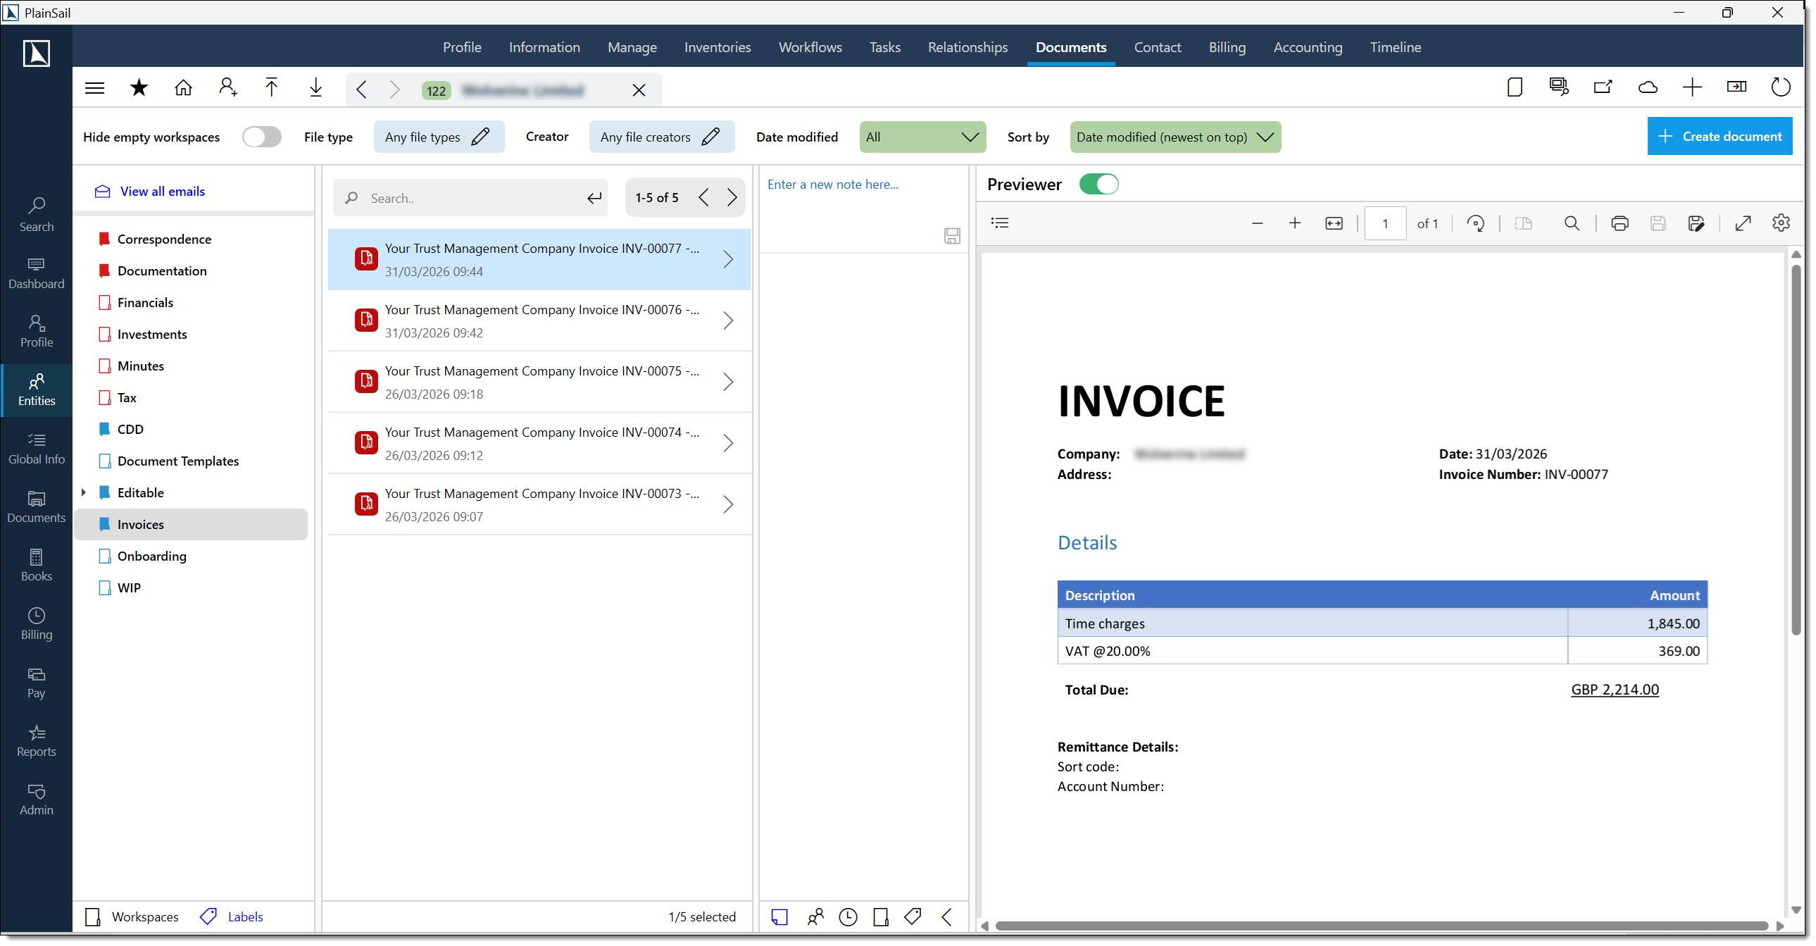The image size is (1816, 946).
Task: Toggle Hide empty workspaces
Action: tap(261, 137)
